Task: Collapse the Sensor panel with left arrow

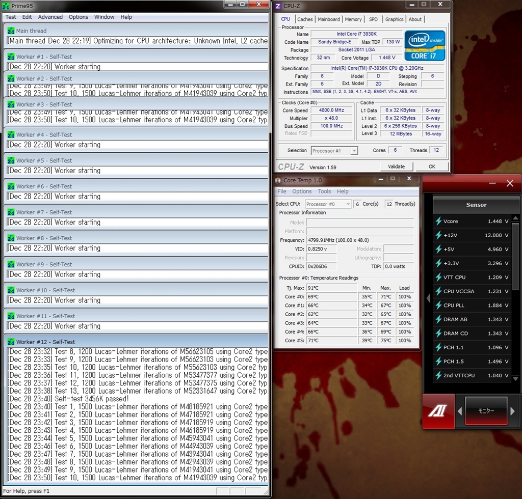Action: (428, 298)
